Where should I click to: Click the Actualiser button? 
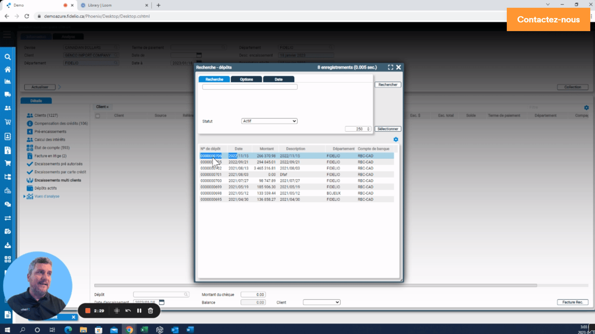pos(39,87)
